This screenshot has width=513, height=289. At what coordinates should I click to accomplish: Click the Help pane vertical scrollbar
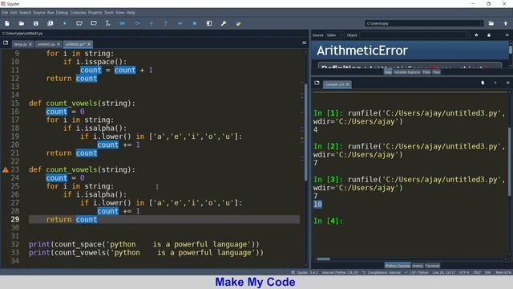(511, 50)
